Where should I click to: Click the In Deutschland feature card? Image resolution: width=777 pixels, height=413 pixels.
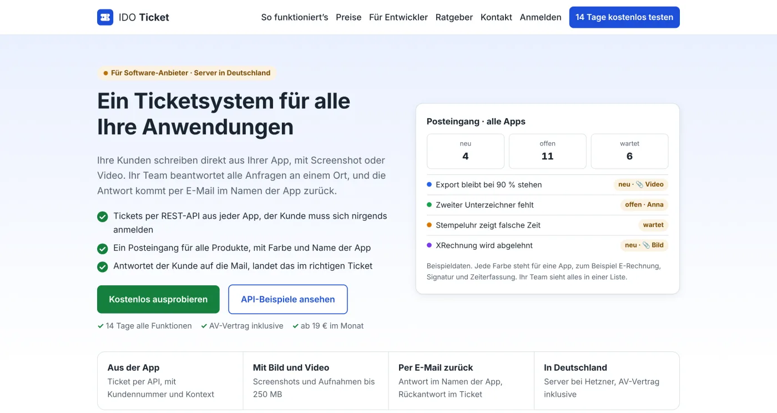(x=607, y=381)
